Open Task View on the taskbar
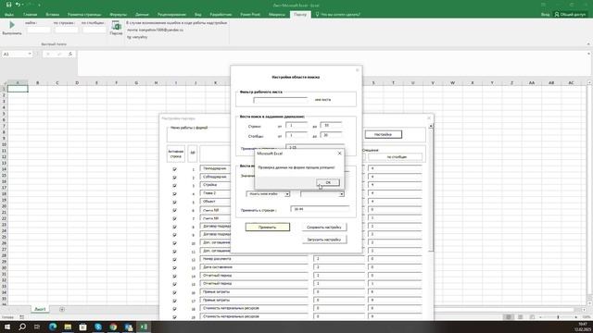Image resolution: width=593 pixels, height=333 pixels. tap(37, 327)
